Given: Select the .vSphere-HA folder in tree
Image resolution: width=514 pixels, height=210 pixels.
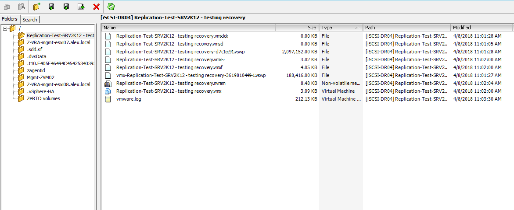Looking at the screenshot, I should [41, 91].
